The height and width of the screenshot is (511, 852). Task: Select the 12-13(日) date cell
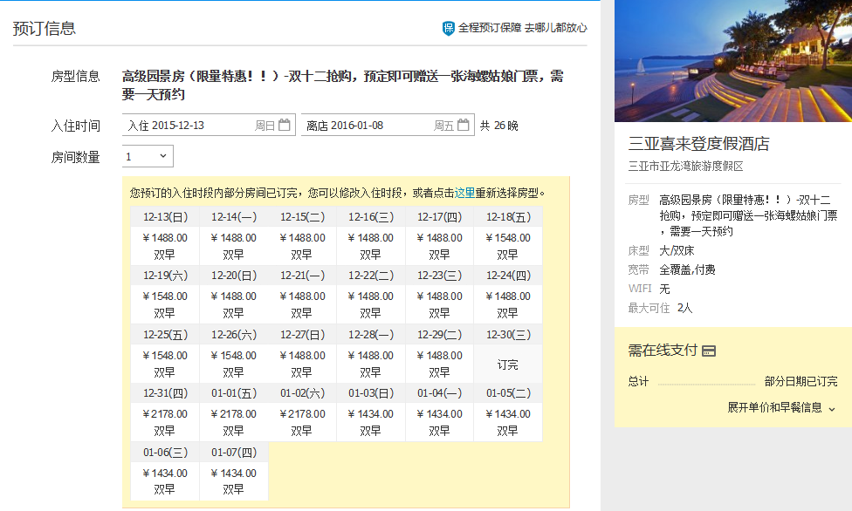tap(165, 216)
